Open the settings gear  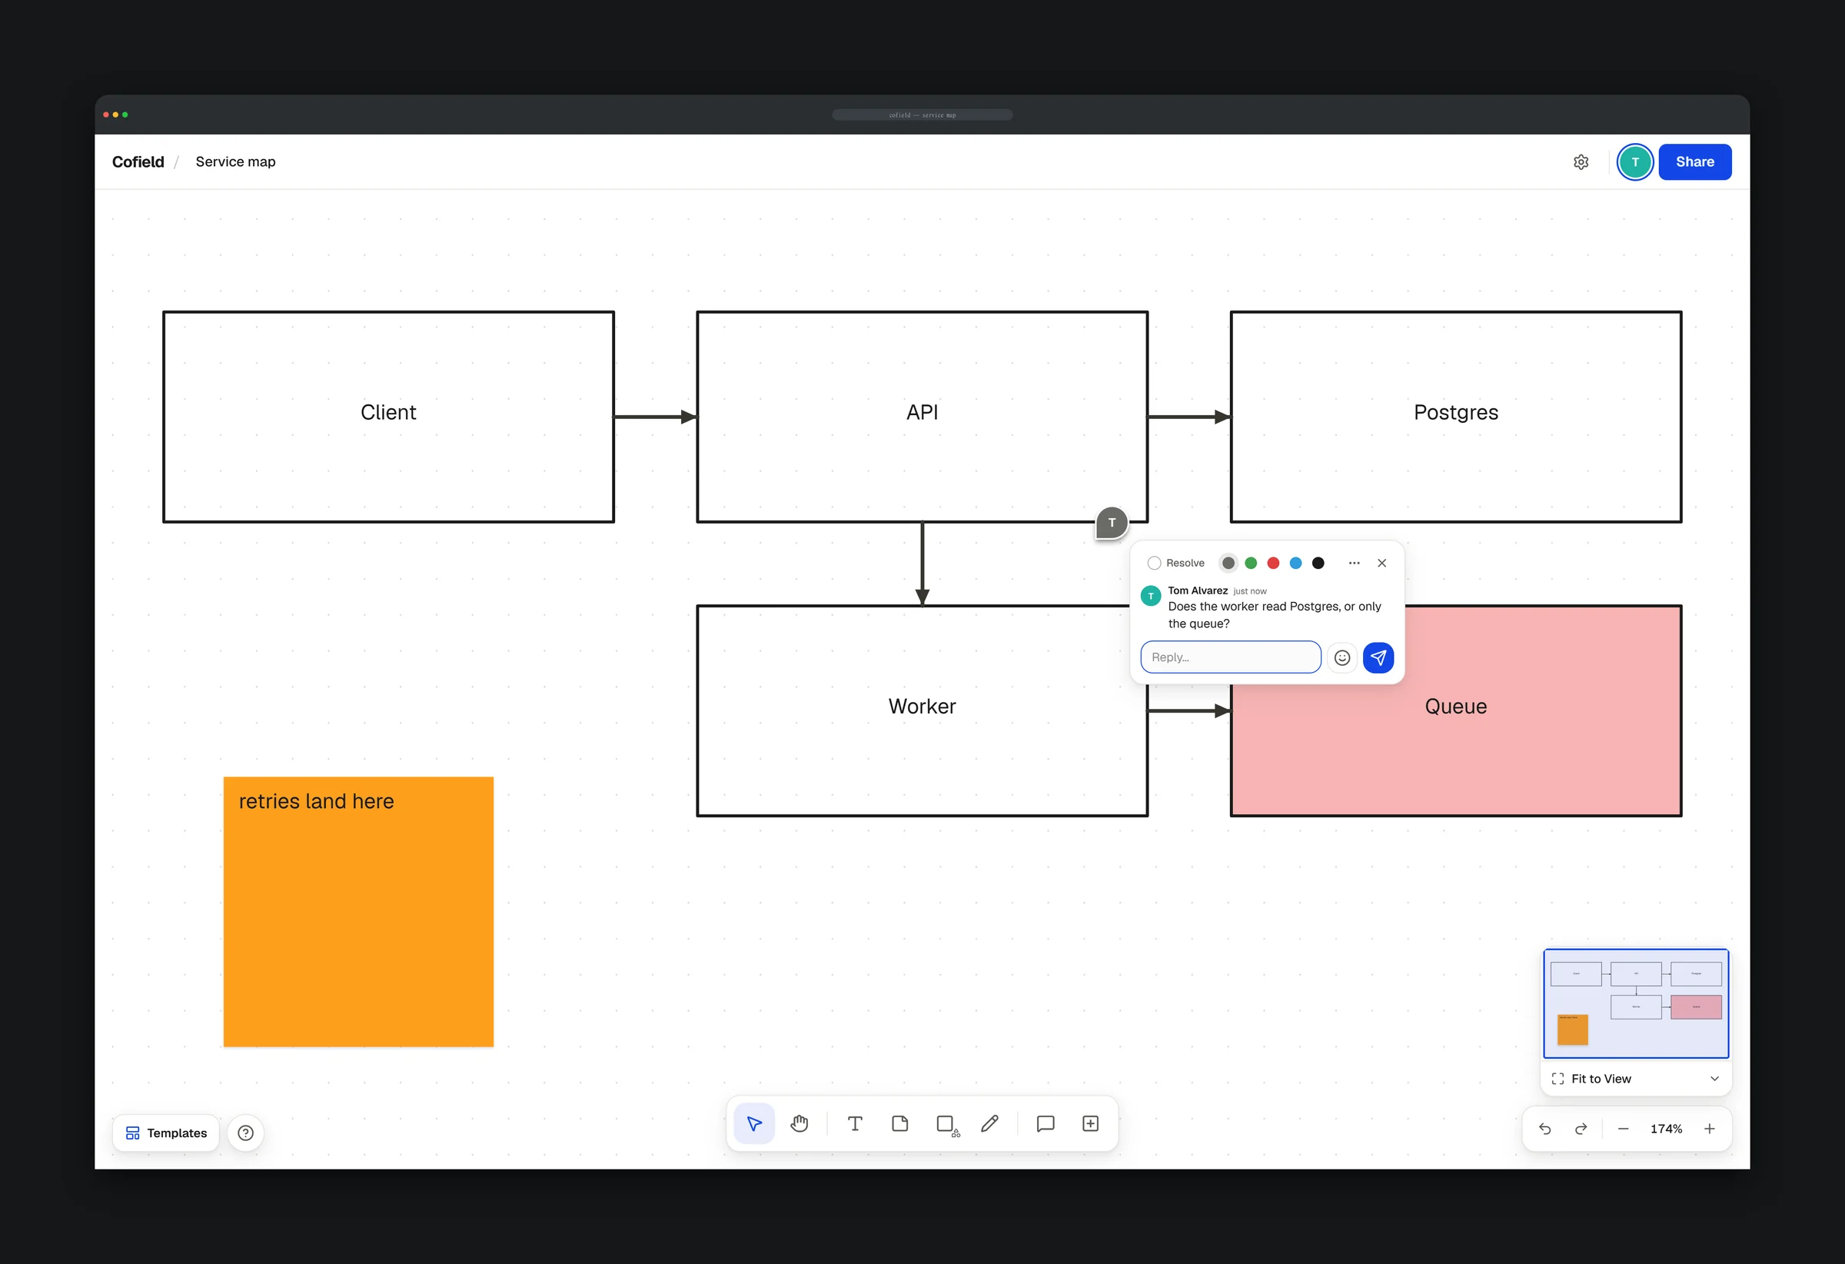coord(1581,162)
